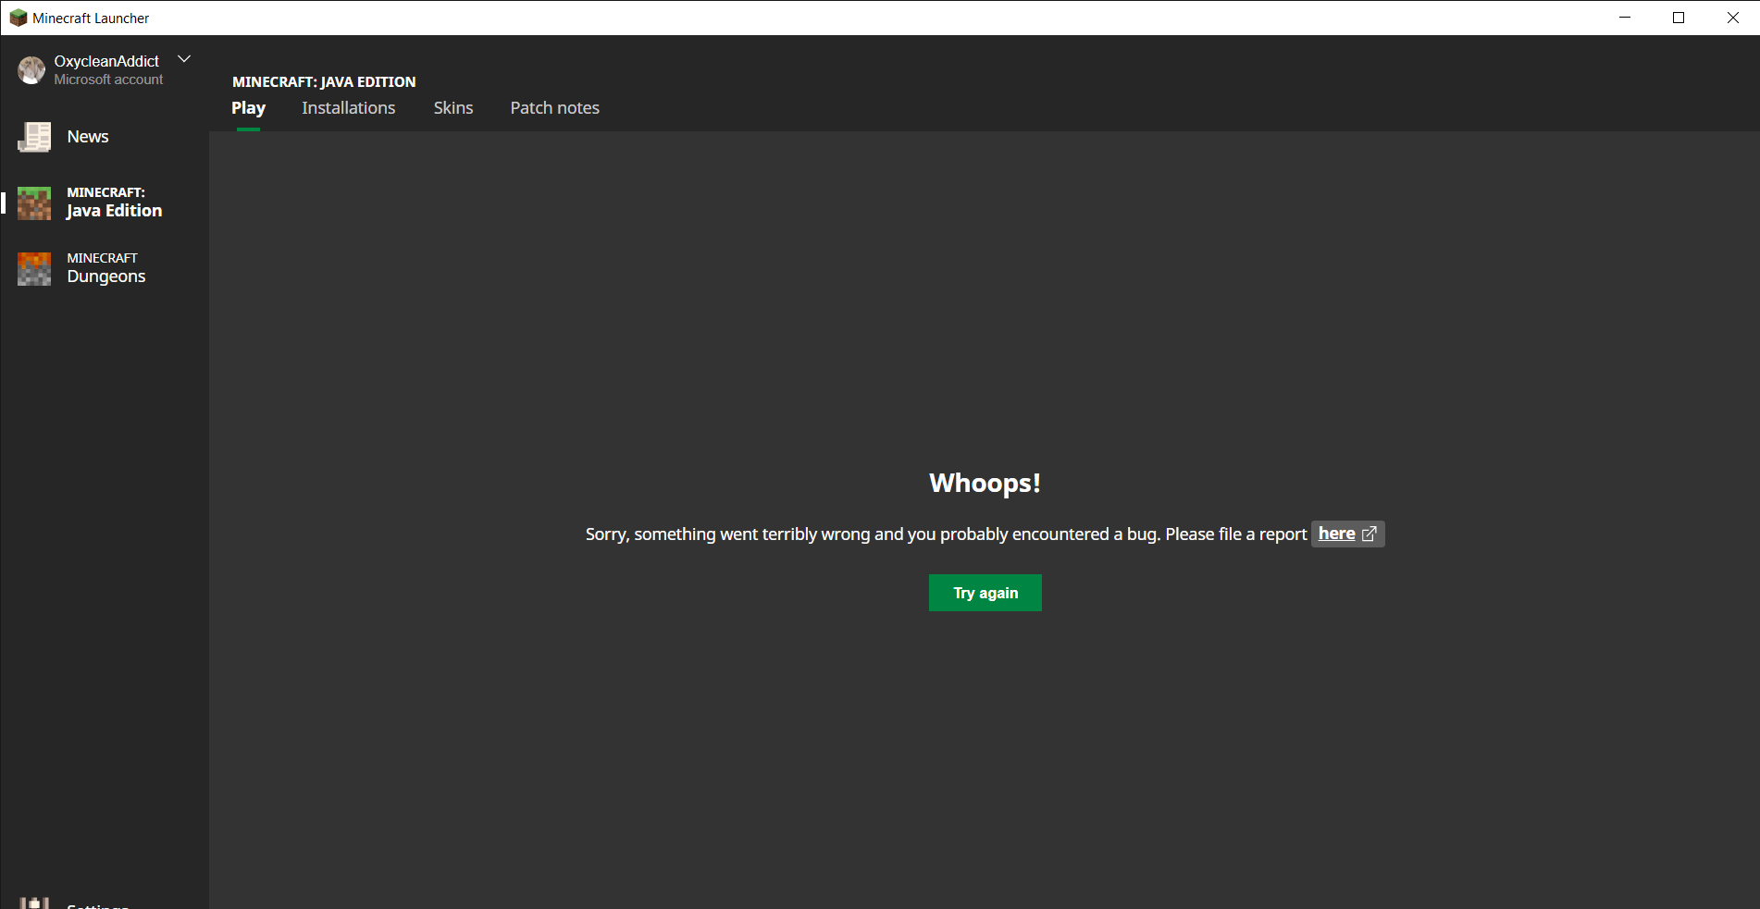1760x909 pixels.
Task: Minimize the Minecraft Launcher window
Action: click(1625, 18)
